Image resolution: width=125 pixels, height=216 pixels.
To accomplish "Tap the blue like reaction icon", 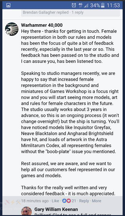I will pyautogui.click(x=64, y=201).
